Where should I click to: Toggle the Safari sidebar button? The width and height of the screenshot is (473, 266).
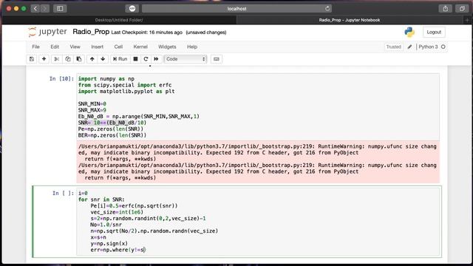(60, 8)
